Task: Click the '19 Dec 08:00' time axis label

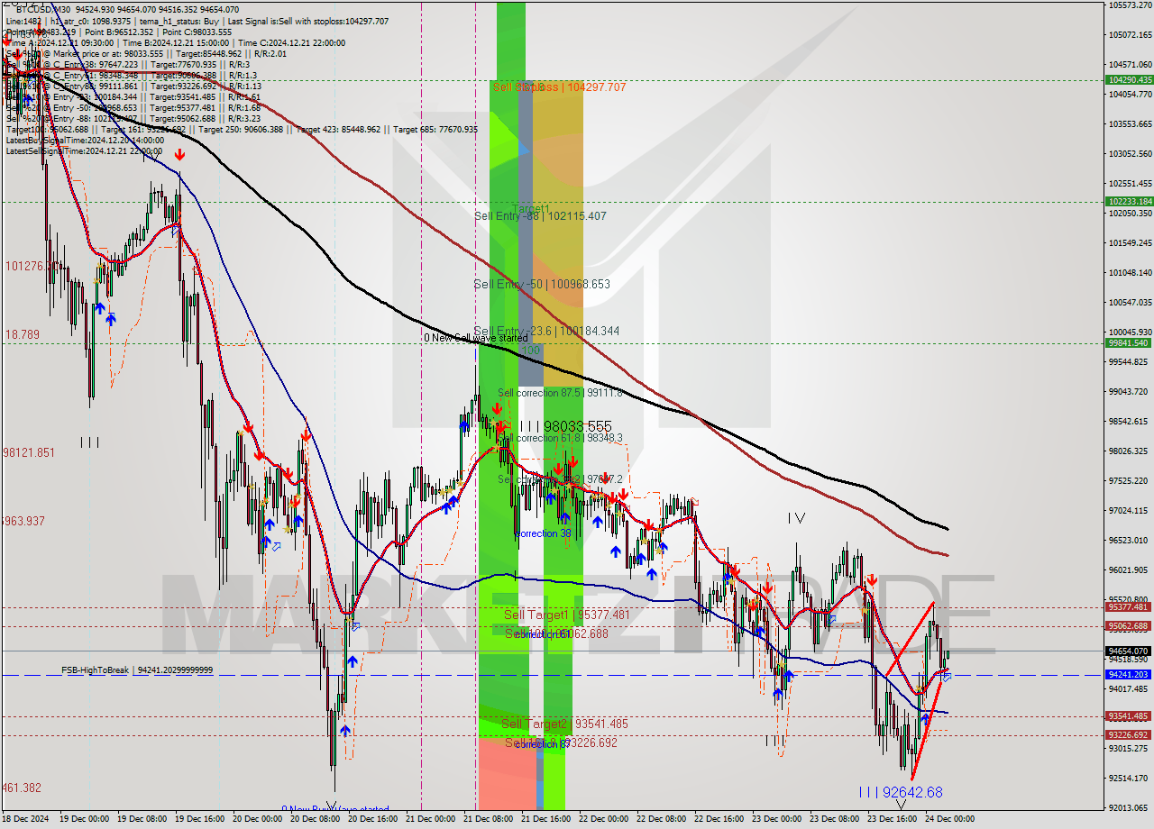Action: [142, 819]
